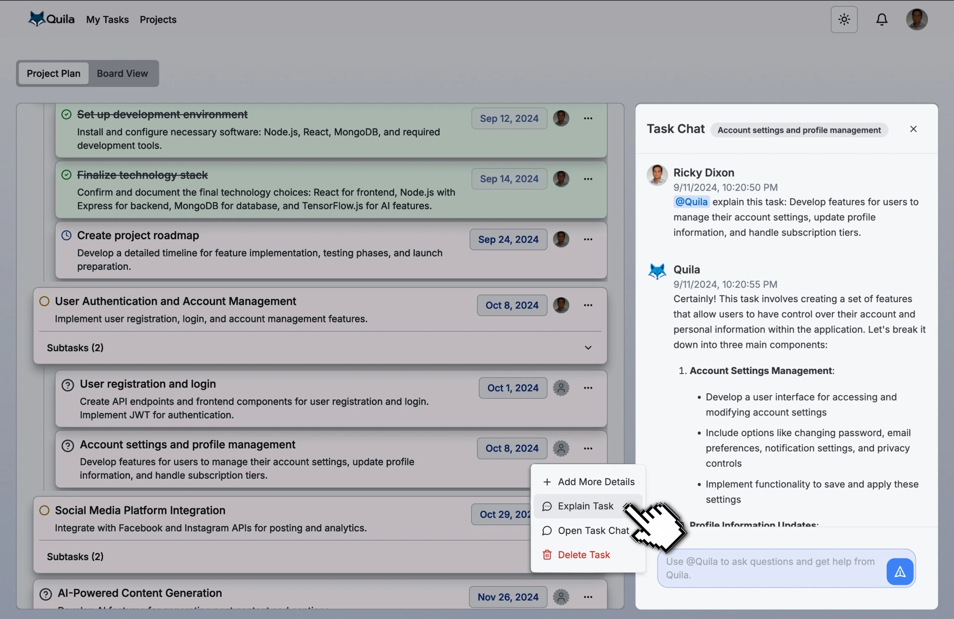954x619 pixels.
Task: Click assignee avatar on Finalize technology stack
Action: pos(561,179)
